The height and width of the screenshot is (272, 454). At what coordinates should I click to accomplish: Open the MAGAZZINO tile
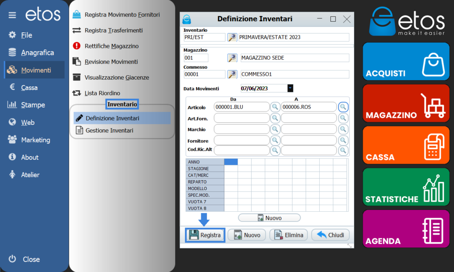pyautogui.click(x=406, y=103)
